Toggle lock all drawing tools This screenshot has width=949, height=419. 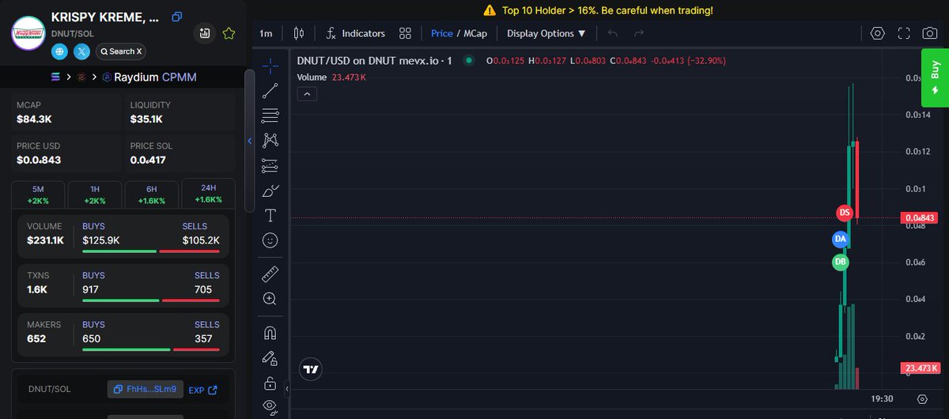[x=270, y=383]
